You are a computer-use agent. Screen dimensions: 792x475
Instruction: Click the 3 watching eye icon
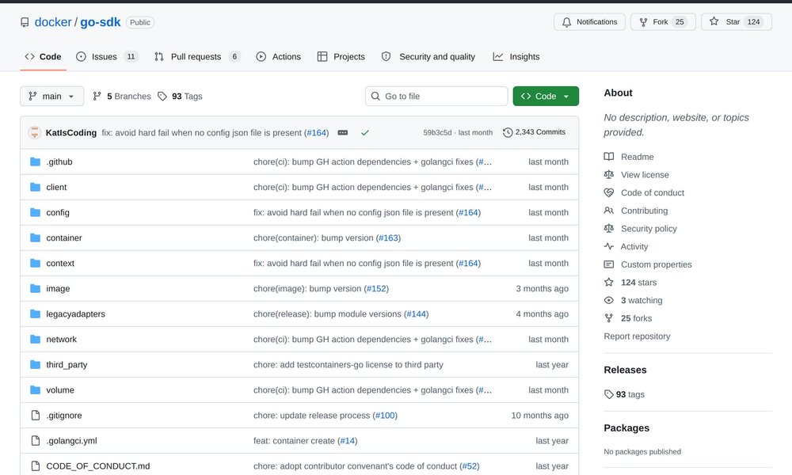[x=608, y=300]
